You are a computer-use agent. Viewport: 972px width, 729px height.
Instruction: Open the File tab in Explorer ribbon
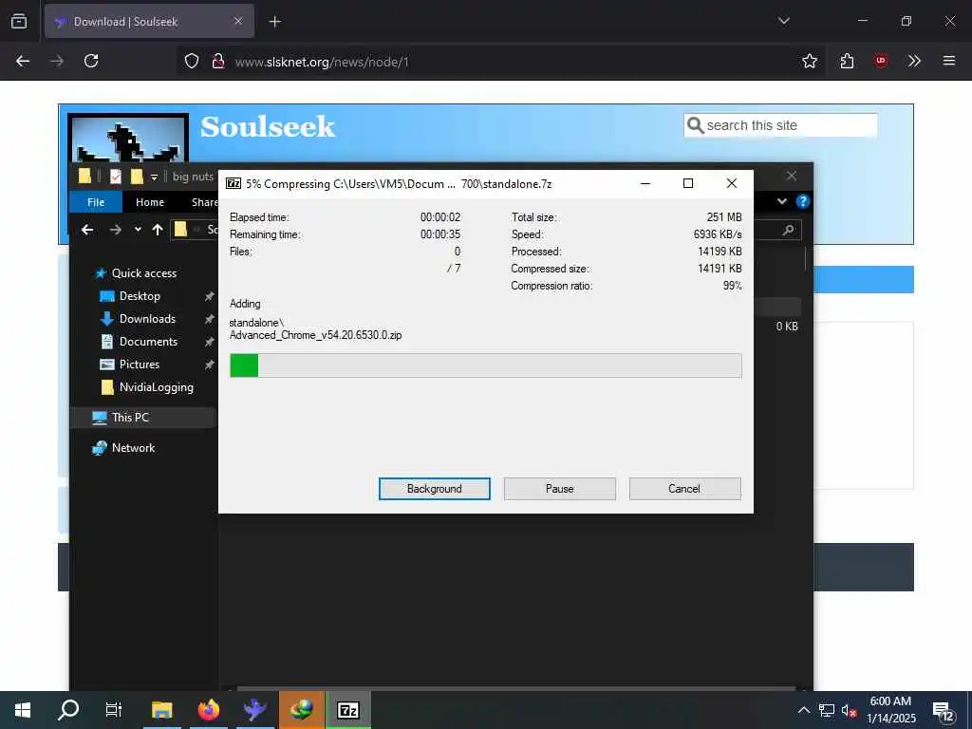coord(96,202)
